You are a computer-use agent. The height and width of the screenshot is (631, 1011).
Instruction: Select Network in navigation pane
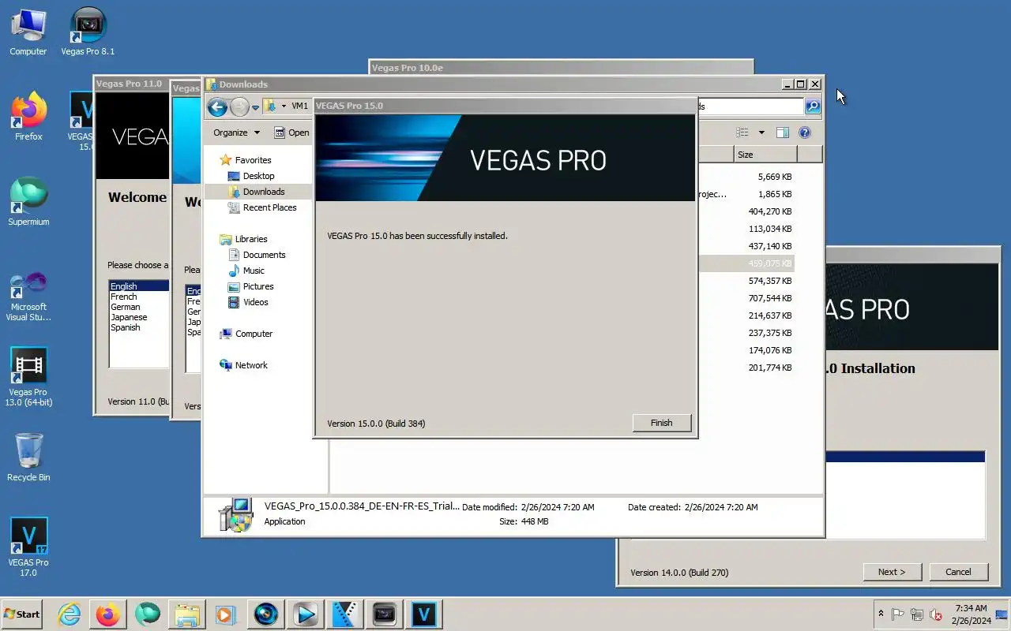tap(251, 365)
